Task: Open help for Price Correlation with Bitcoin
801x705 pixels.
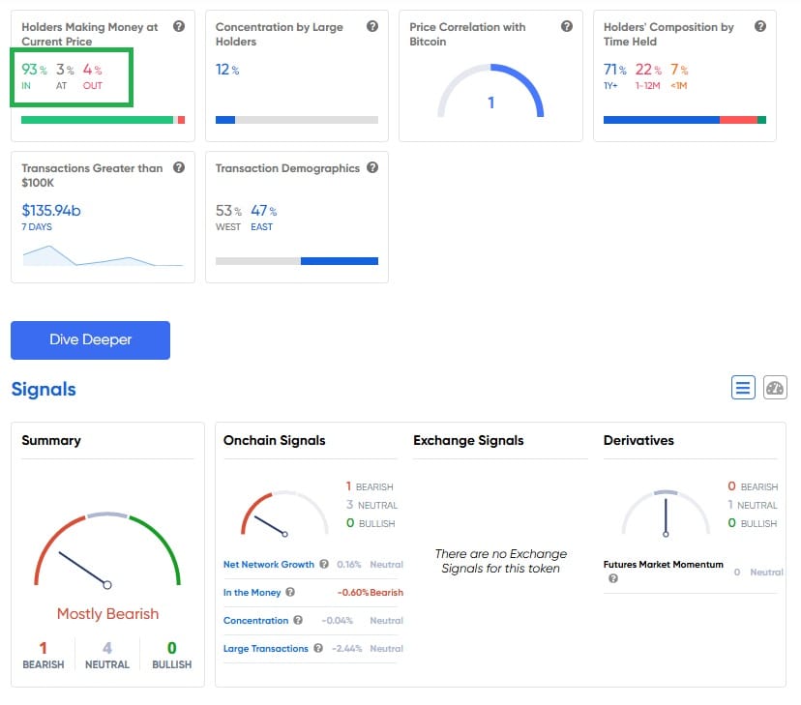Action: [x=567, y=27]
